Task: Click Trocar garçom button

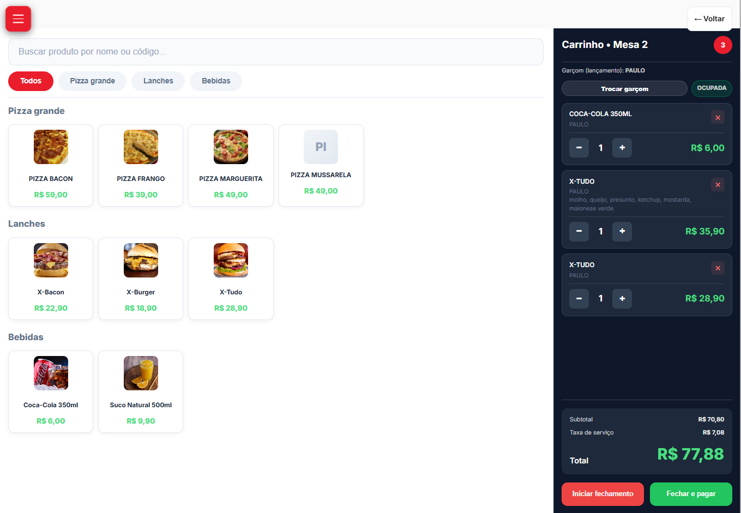Action: click(x=624, y=88)
